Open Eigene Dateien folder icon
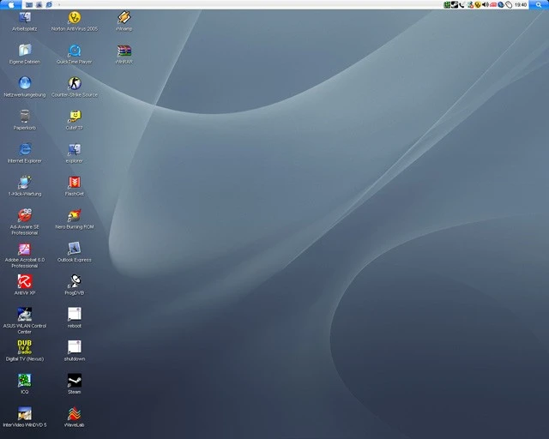Screen dimensions: 549x439 click(25, 51)
